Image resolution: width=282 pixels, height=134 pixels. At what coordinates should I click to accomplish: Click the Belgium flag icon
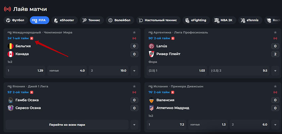[10, 46]
